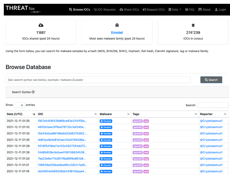This screenshot has height=176, width=230.
Task: Focus the table Search filter field
Action: [x=213, y=105]
